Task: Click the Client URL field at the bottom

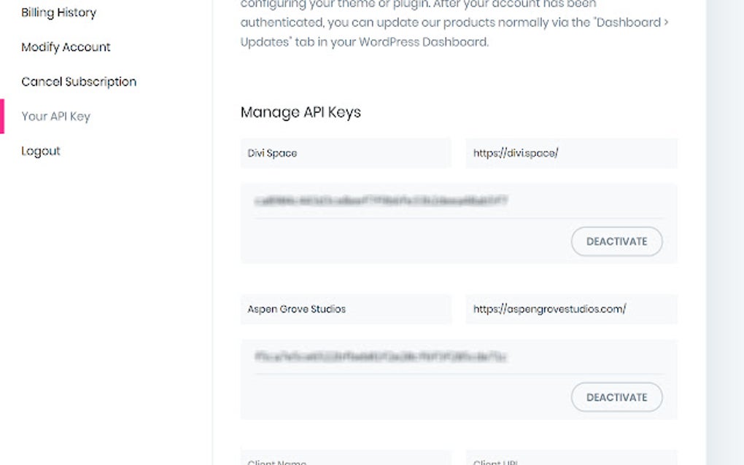Action: point(571,461)
